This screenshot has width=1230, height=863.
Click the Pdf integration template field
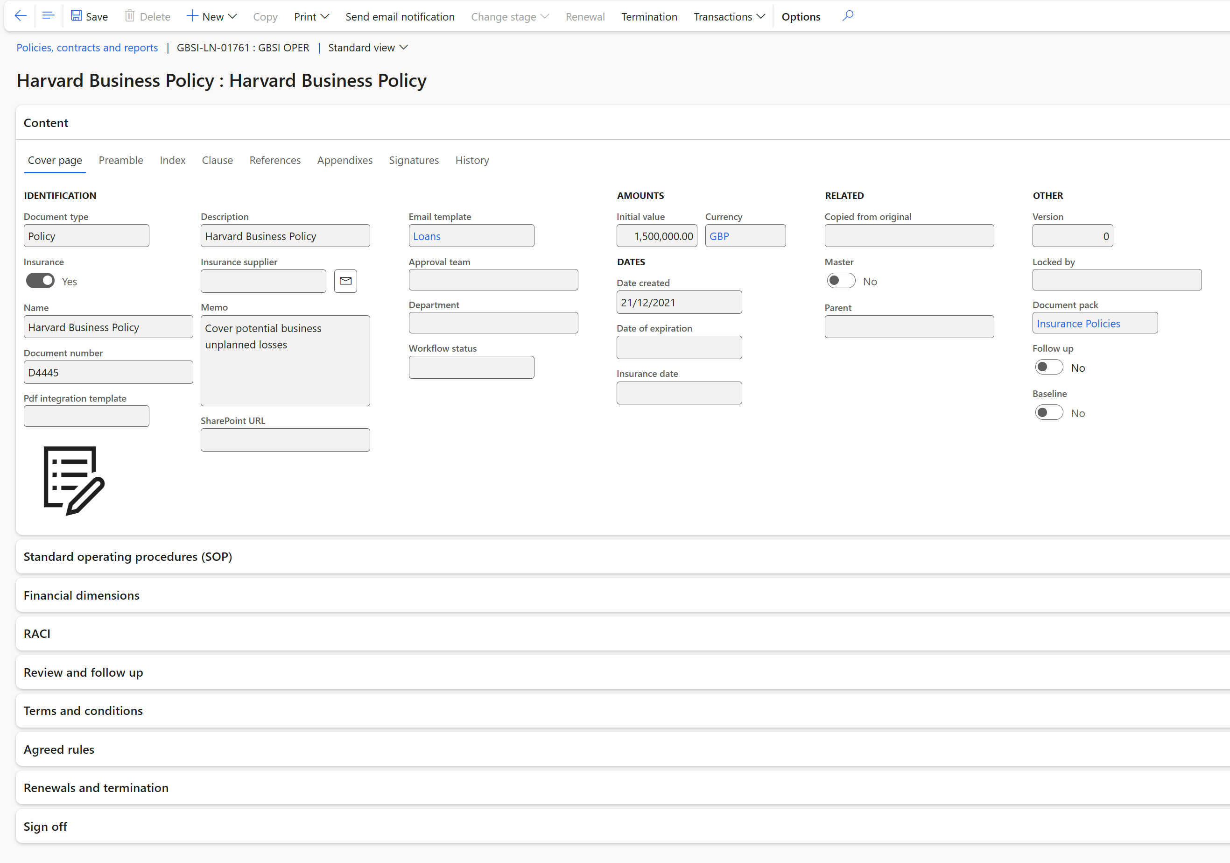coord(86,417)
